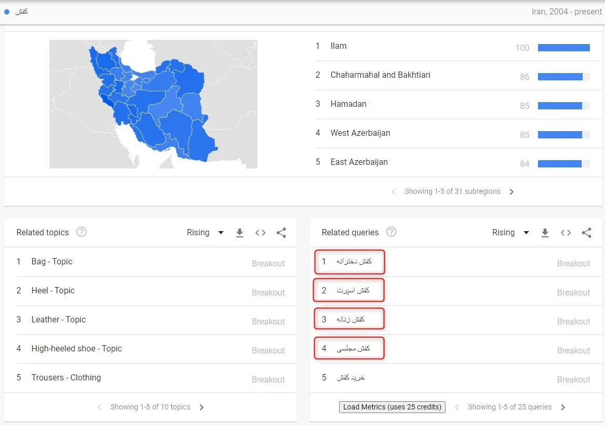This screenshot has width=605, height=425.
Task: Share the Related queries card
Action: (586, 233)
